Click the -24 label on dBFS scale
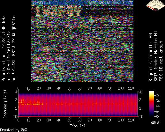 coord(157,96)
